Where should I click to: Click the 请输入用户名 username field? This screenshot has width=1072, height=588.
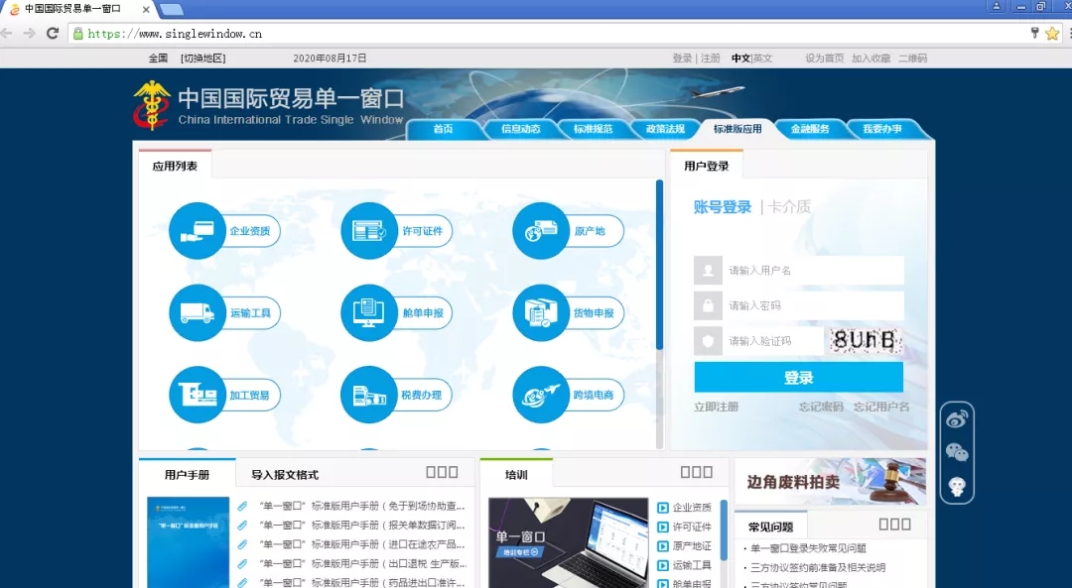pyautogui.click(x=814, y=271)
